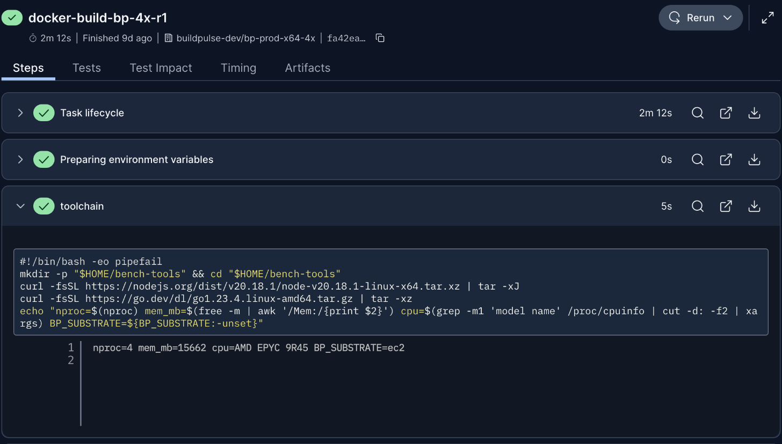The width and height of the screenshot is (782, 444).
Task: View the Artifacts tab
Action: pyautogui.click(x=308, y=68)
